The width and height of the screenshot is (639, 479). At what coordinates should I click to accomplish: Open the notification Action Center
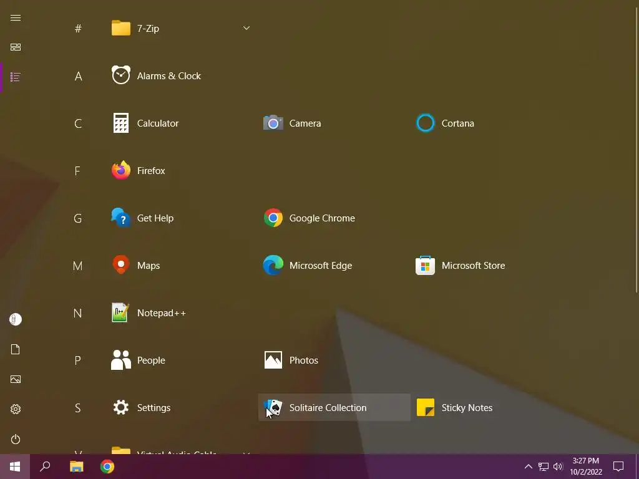618,467
